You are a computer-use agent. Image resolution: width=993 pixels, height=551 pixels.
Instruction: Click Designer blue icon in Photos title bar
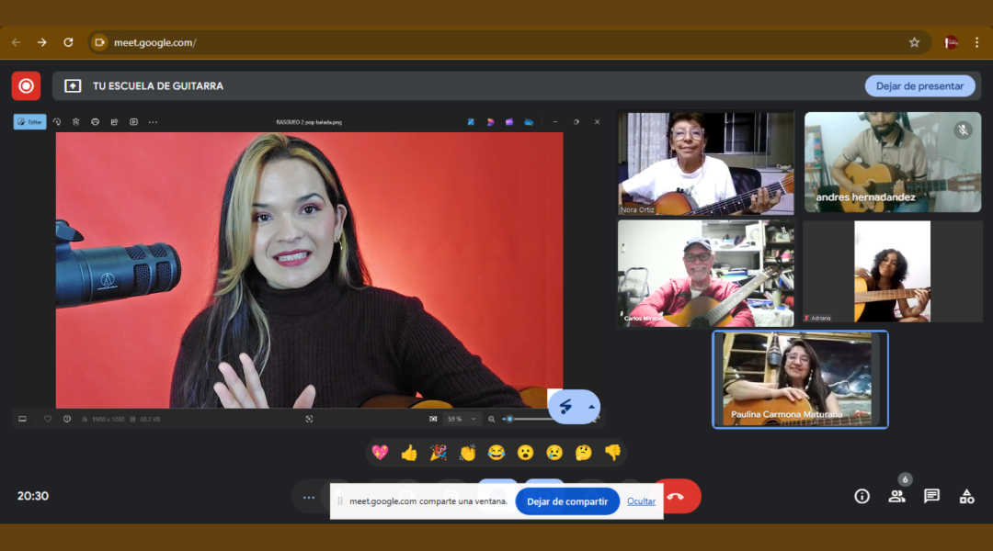[471, 122]
